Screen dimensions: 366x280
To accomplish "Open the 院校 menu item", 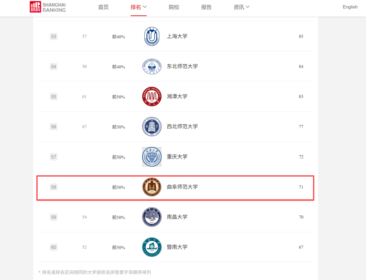I will (x=174, y=7).
